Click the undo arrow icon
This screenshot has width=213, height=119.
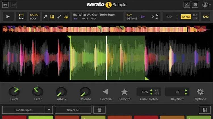click(x=5, y=5)
